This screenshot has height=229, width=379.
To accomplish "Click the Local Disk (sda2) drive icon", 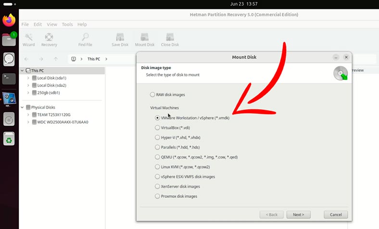I will coord(34,85).
